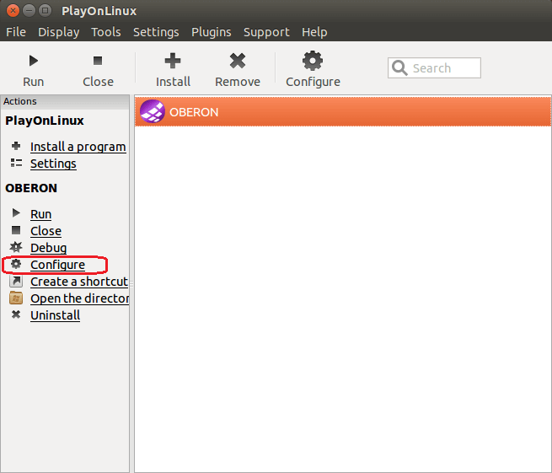This screenshot has width=552, height=473.
Task: Click the folder icon for Open the directory
Action: (16, 298)
